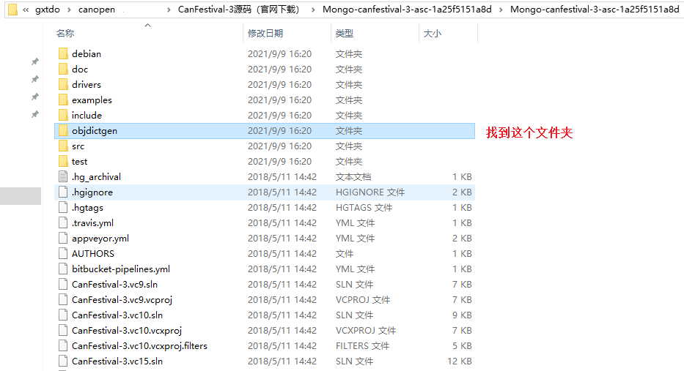Click the FILTERS 文件 type cell
The width and height of the screenshot is (684, 371).
click(362, 345)
